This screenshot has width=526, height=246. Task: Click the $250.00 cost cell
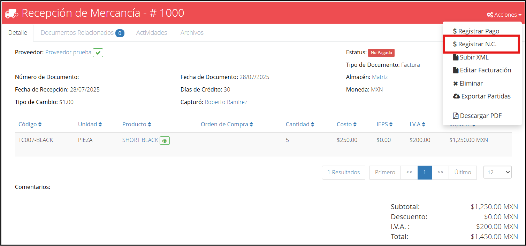point(347,140)
